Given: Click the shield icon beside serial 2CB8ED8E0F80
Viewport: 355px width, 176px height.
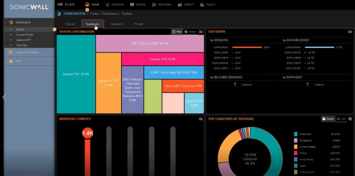Looking at the screenshot, I should click(x=59, y=13).
